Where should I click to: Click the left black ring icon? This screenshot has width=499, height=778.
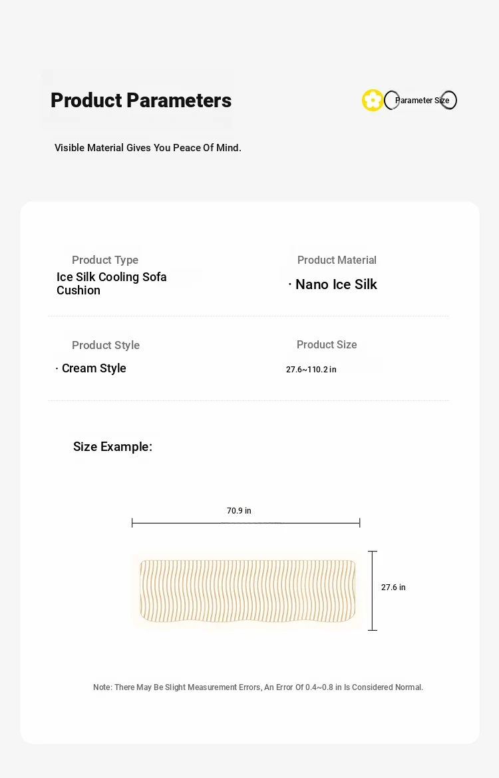[x=391, y=100]
